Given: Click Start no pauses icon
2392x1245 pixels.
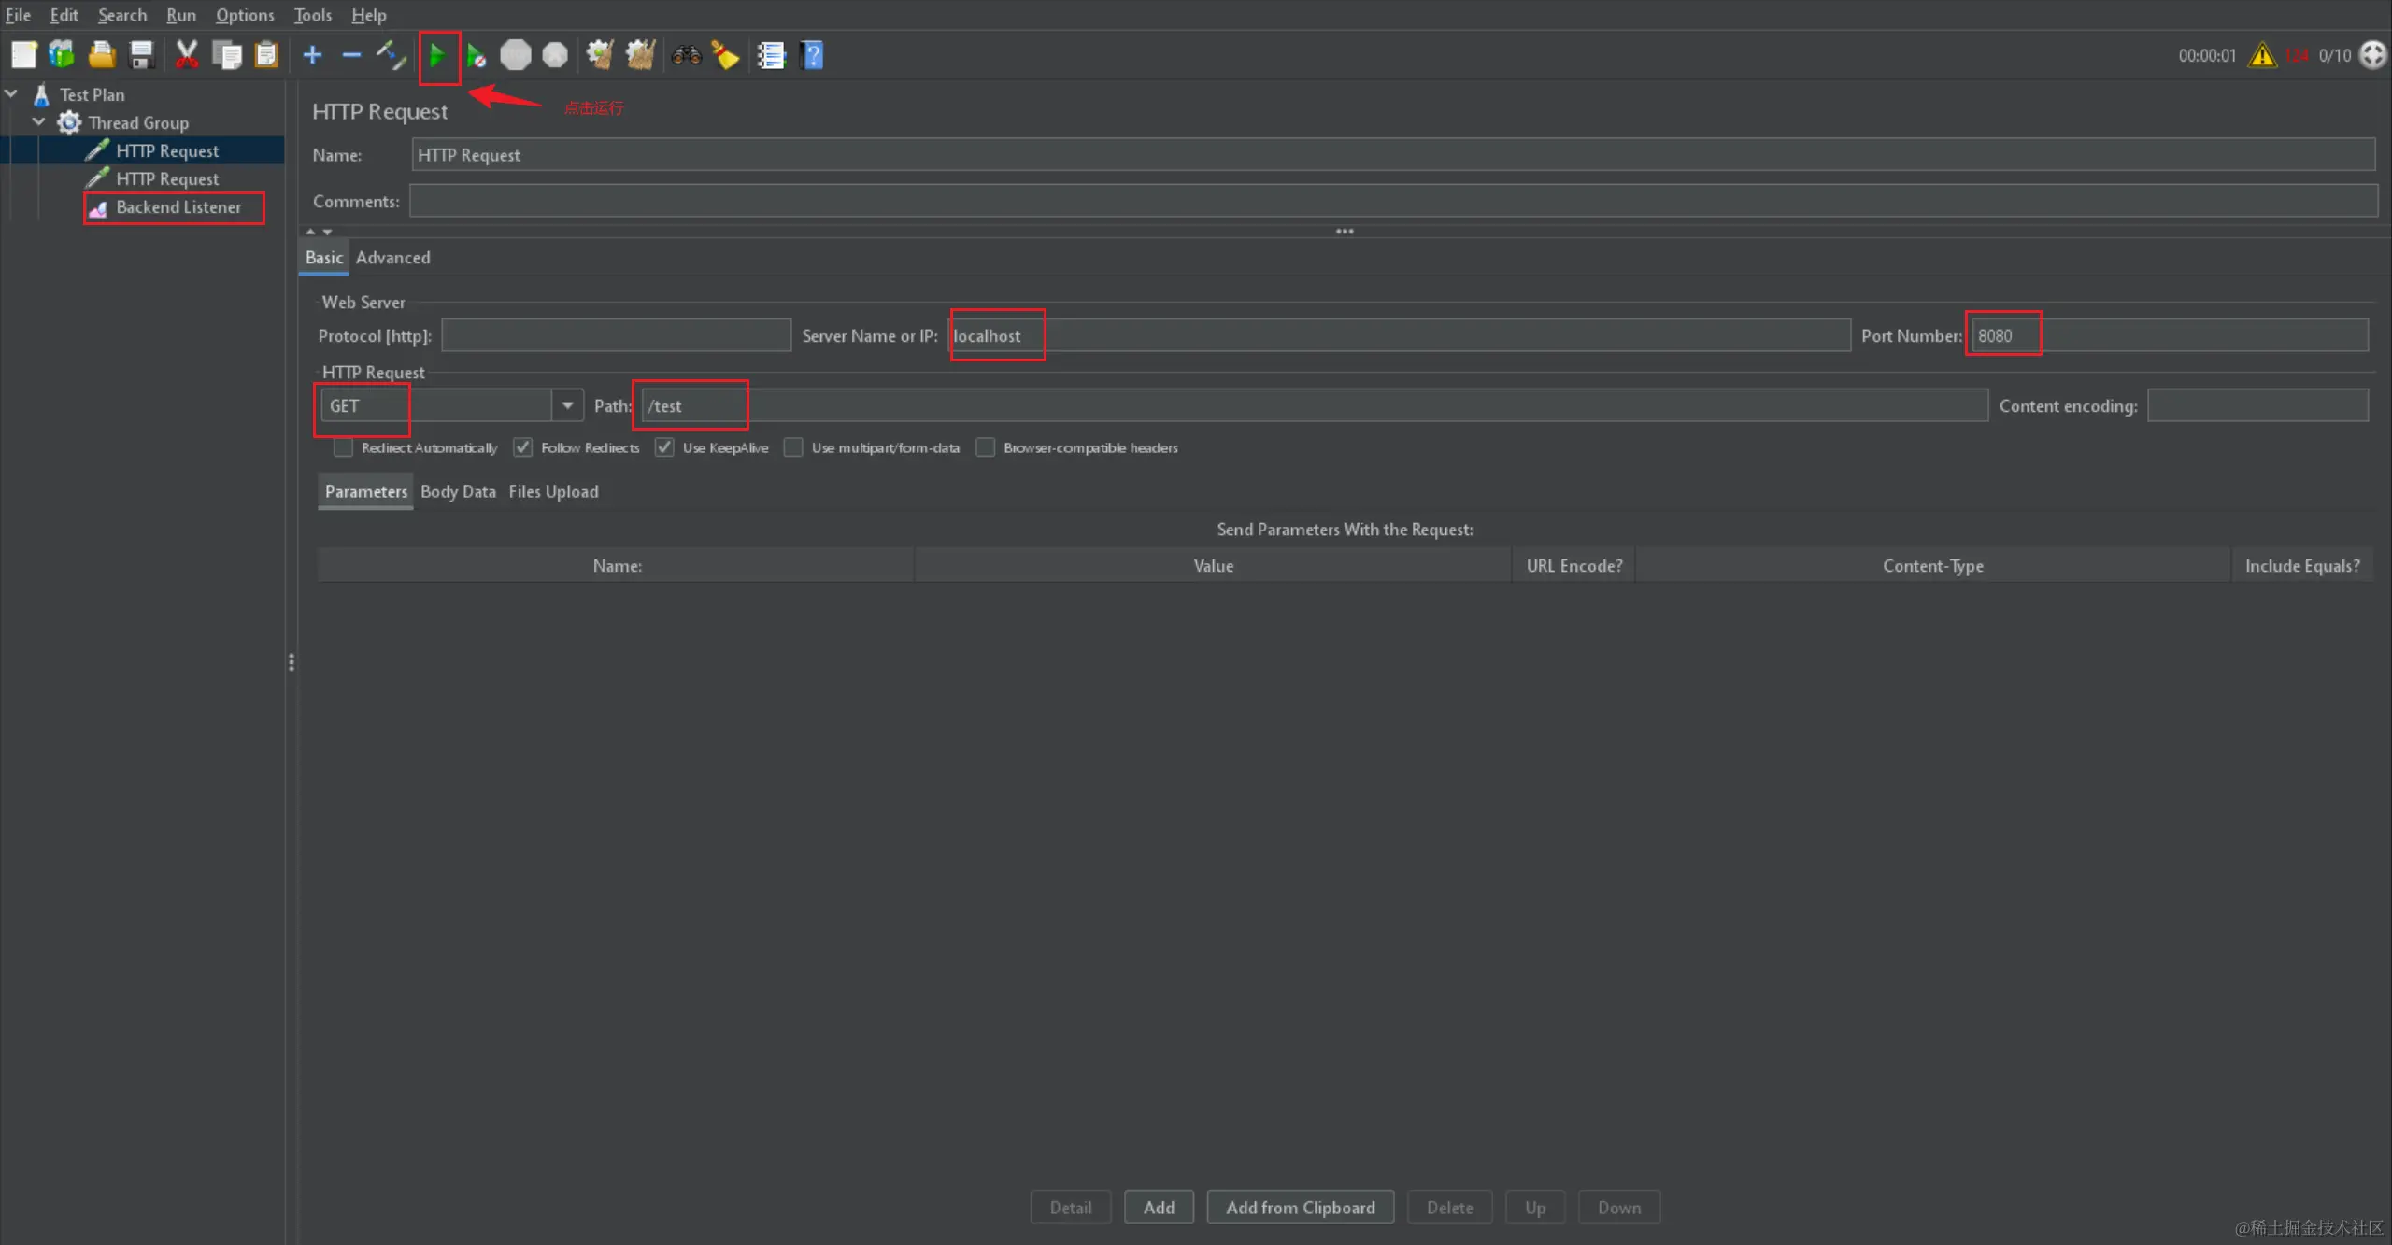Looking at the screenshot, I should pyautogui.click(x=476, y=56).
